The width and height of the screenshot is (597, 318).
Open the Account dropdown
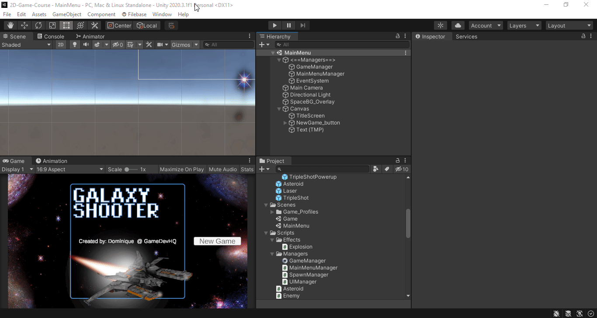tap(486, 25)
